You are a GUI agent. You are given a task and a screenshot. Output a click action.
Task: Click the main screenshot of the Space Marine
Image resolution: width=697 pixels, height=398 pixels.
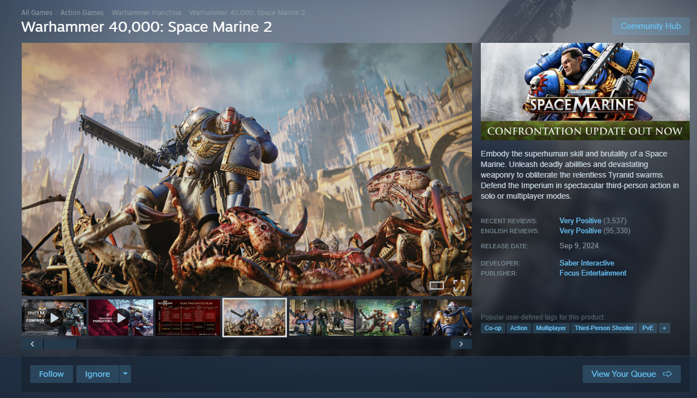247,169
